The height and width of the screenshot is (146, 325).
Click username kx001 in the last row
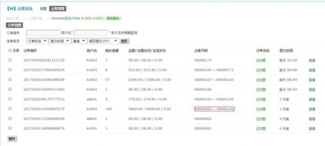(x=92, y=129)
